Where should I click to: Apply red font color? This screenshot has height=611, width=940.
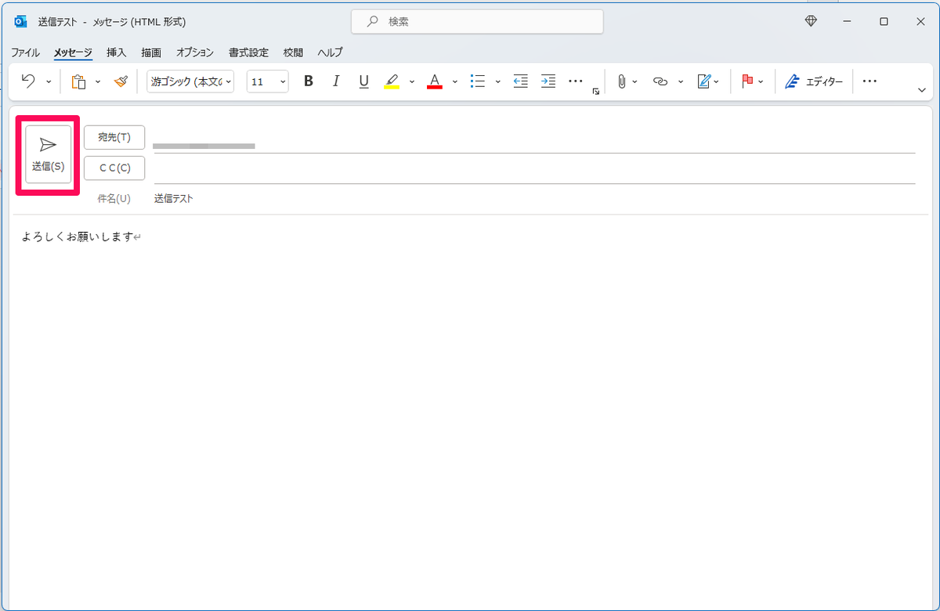pos(435,81)
